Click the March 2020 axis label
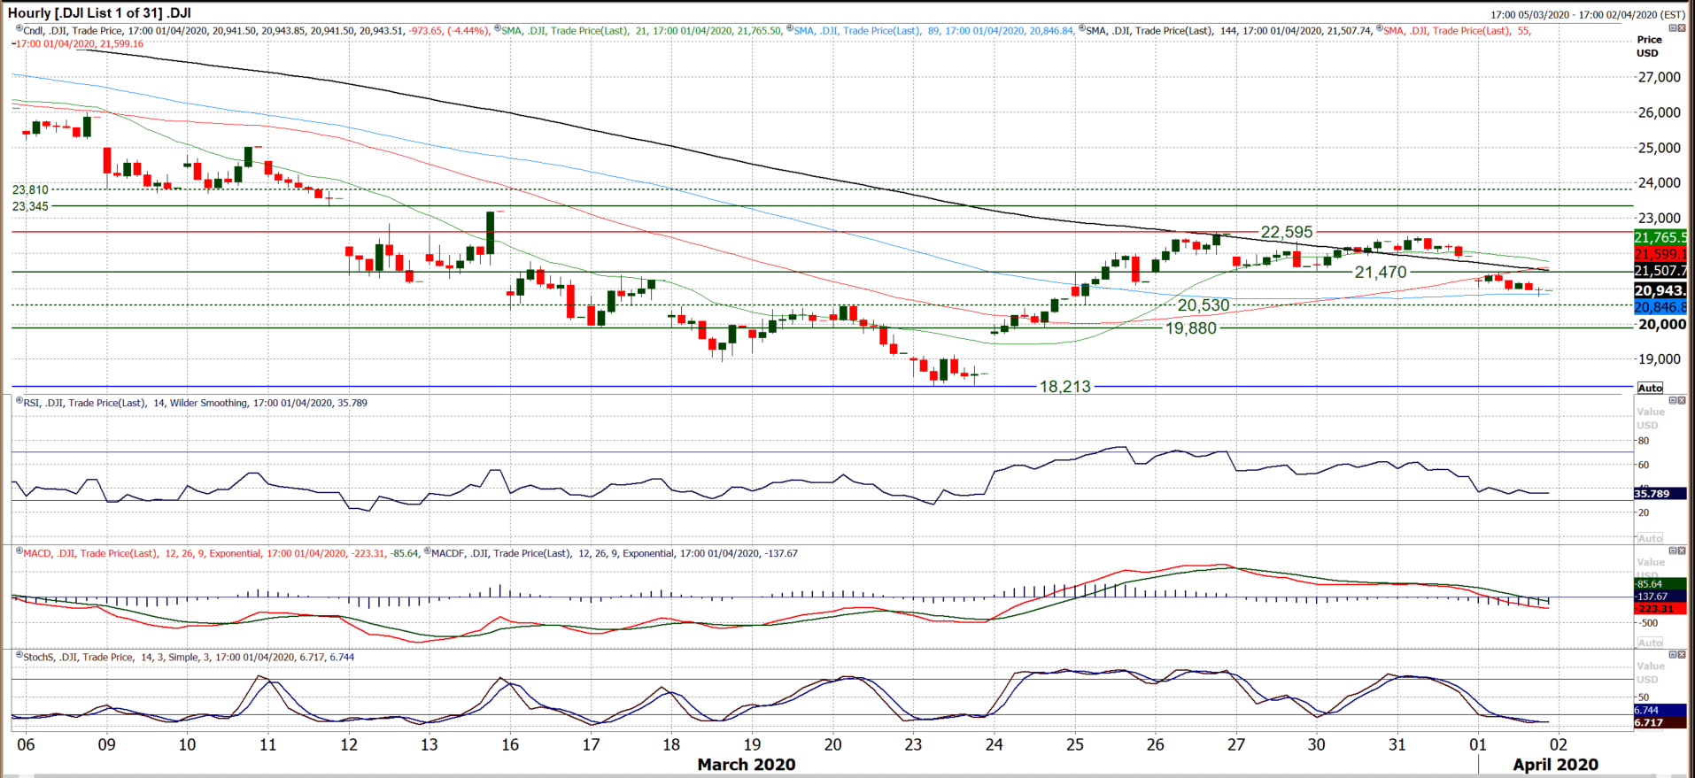The image size is (1695, 778). (x=747, y=765)
